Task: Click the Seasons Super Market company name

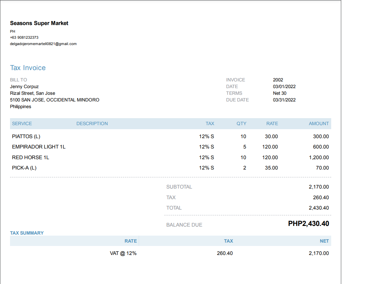Action: point(39,23)
